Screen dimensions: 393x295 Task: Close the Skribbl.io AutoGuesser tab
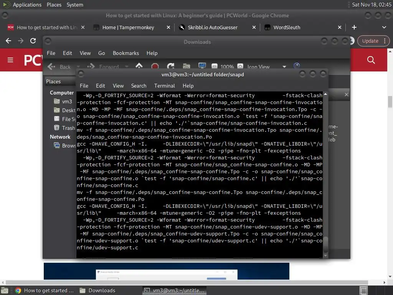tap(254, 27)
